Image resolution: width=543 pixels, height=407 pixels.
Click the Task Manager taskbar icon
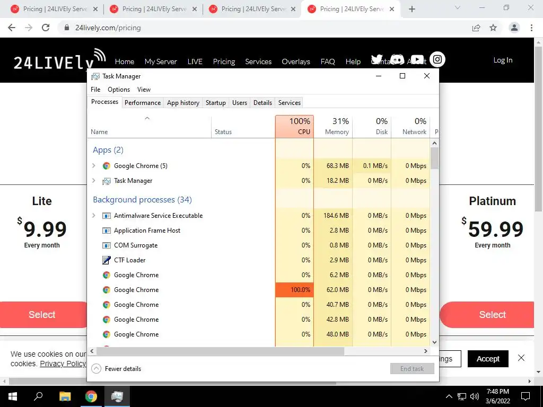(117, 396)
